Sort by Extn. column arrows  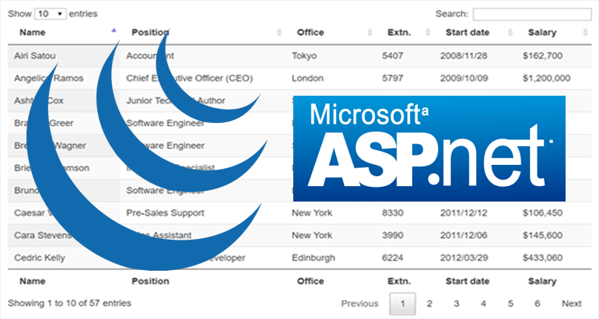(428, 33)
